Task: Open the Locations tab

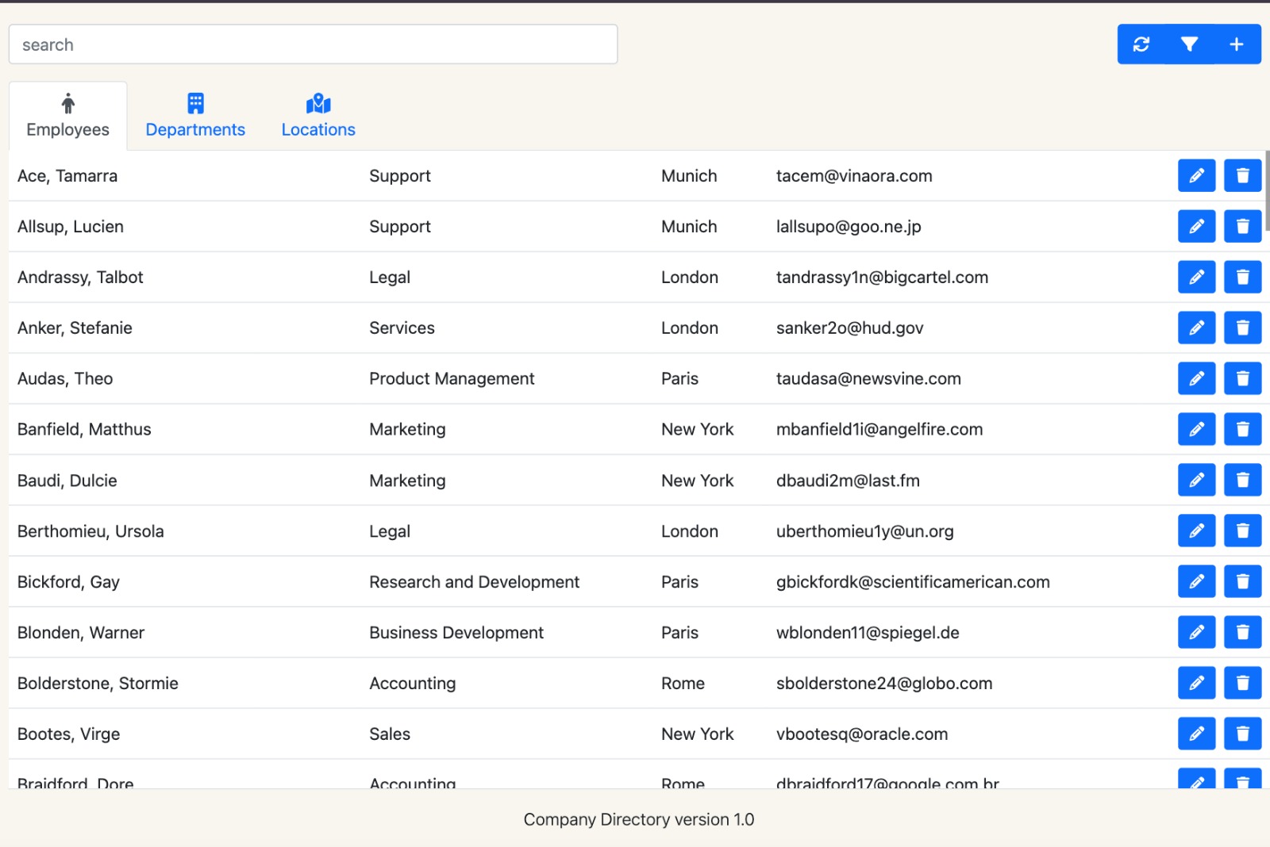Action: tap(318, 116)
